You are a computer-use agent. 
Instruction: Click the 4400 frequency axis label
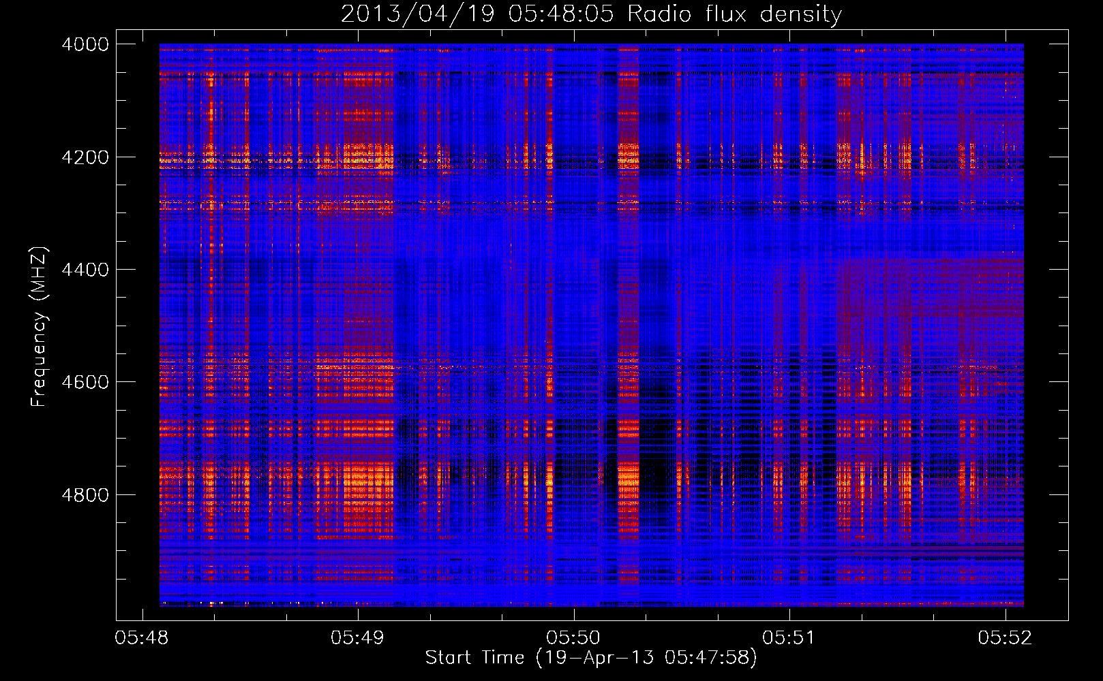(85, 270)
